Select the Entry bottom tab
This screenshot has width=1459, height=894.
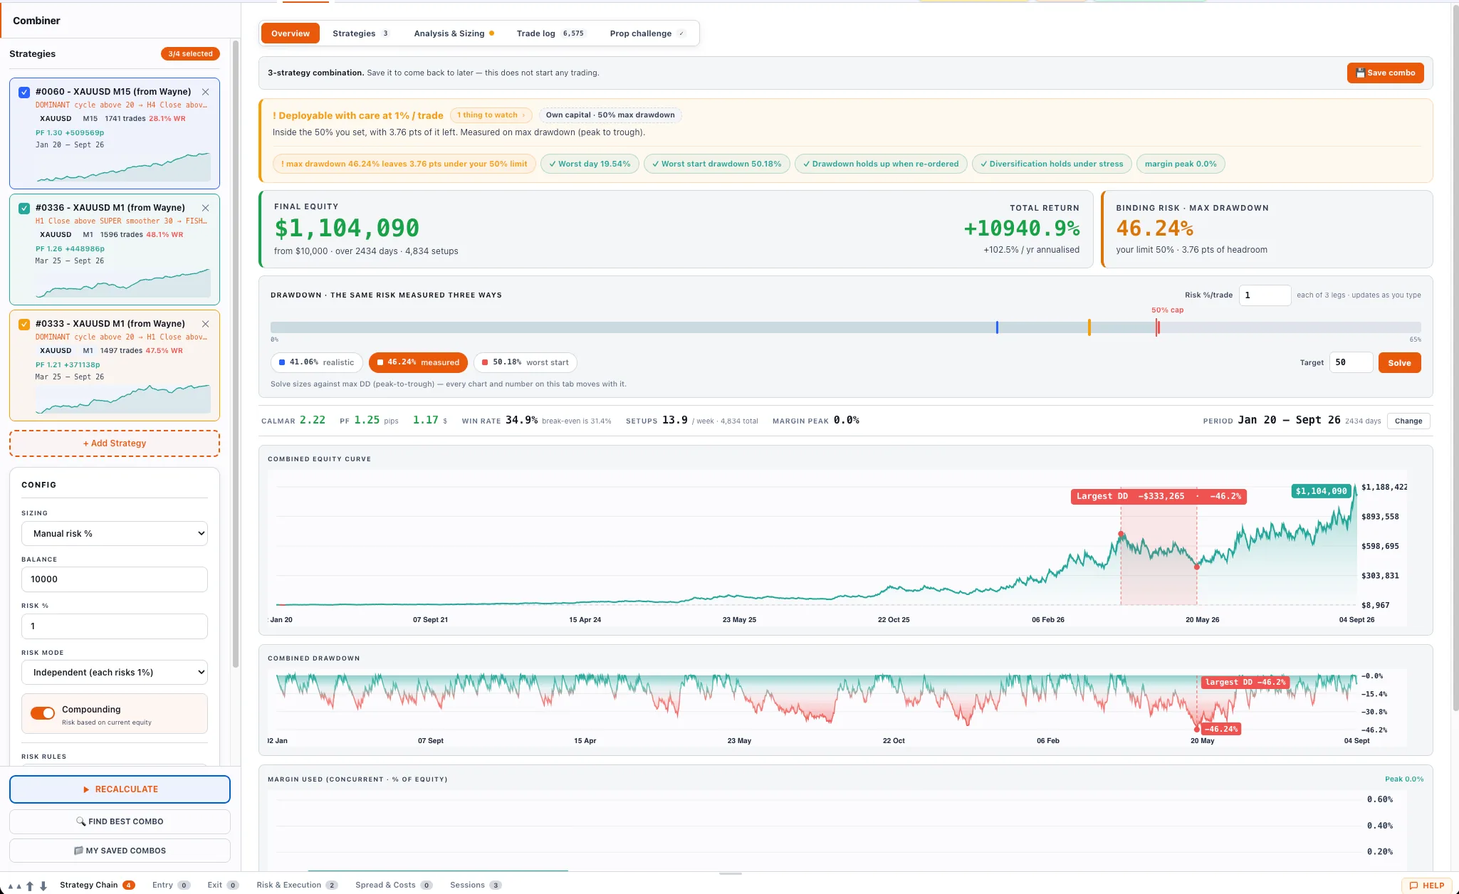click(171, 885)
